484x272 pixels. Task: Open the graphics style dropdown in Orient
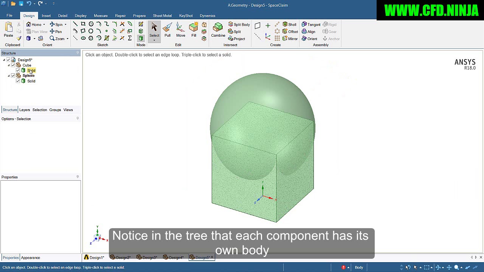tap(34, 39)
